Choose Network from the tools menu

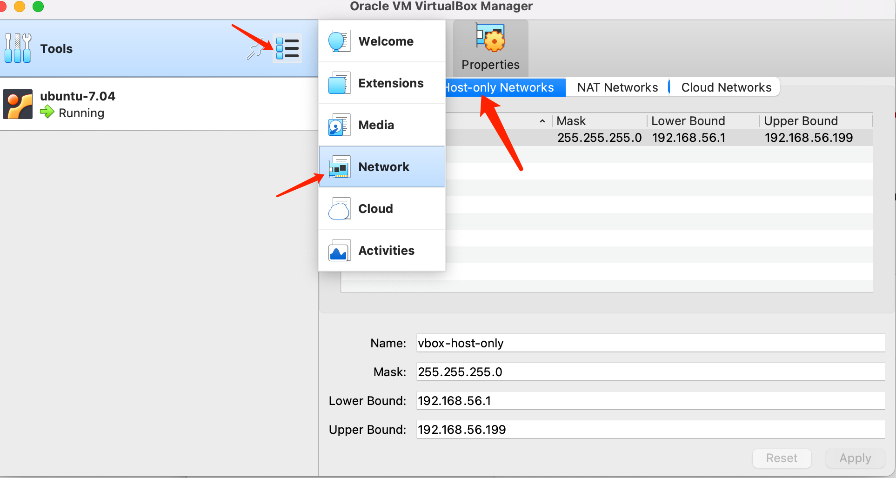pos(382,167)
